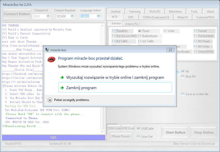Click the miracle-box dialog title bar icon
This screenshot has width=220, height=152.
pos(47,50)
